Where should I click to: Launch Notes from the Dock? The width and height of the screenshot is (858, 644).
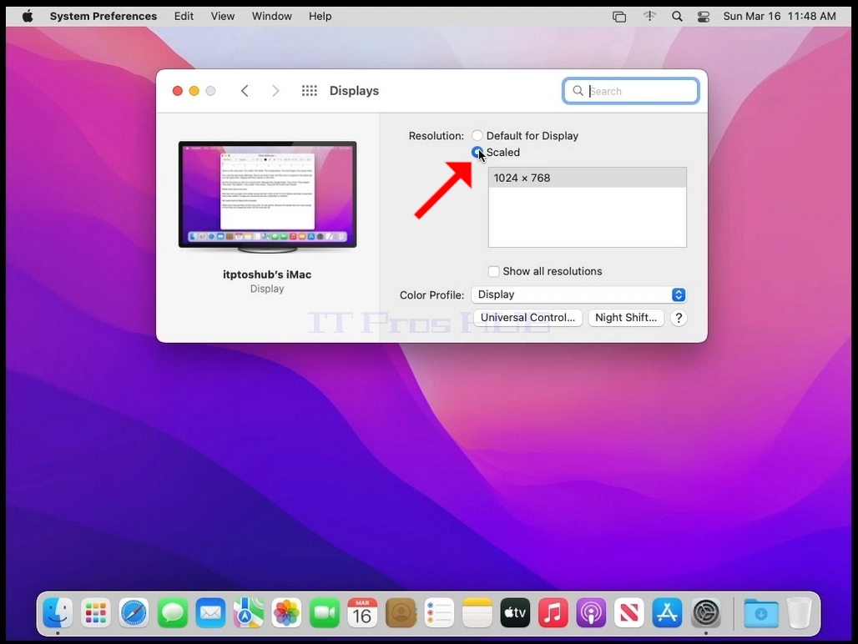click(x=477, y=613)
